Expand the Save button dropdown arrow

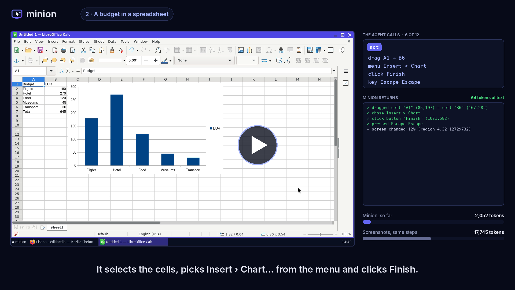tap(46, 50)
